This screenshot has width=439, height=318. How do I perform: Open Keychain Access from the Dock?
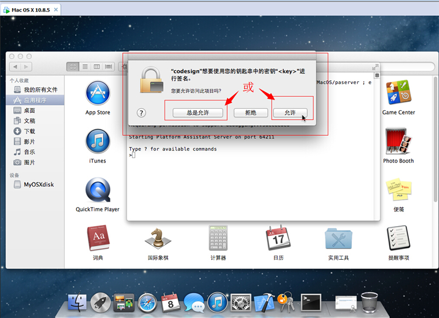click(286, 302)
